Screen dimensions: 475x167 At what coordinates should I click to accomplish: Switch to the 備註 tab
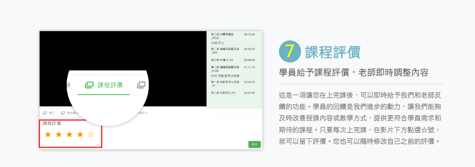click(x=49, y=113)
